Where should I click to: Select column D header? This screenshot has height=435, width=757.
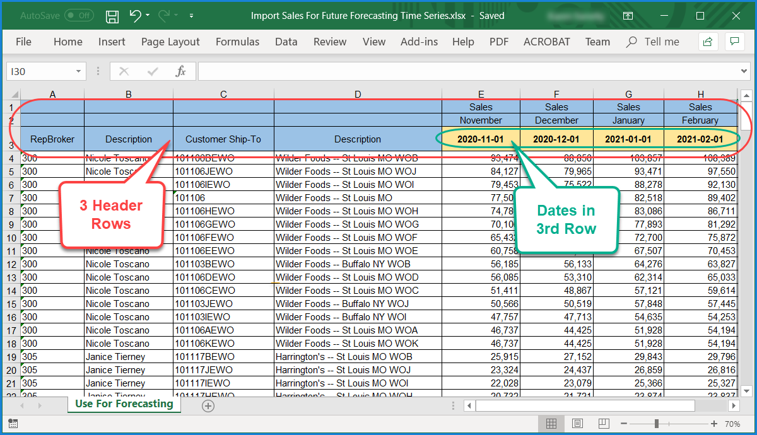coord(358,95)
